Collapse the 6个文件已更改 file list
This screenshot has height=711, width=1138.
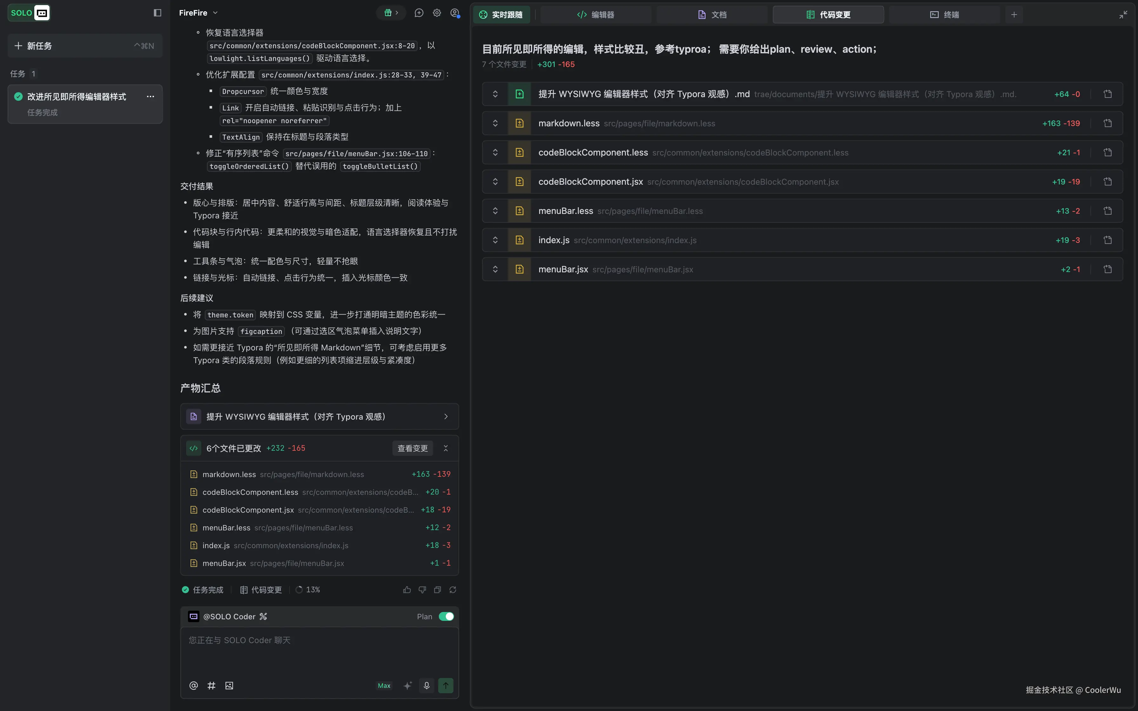(x=446, y=448)
